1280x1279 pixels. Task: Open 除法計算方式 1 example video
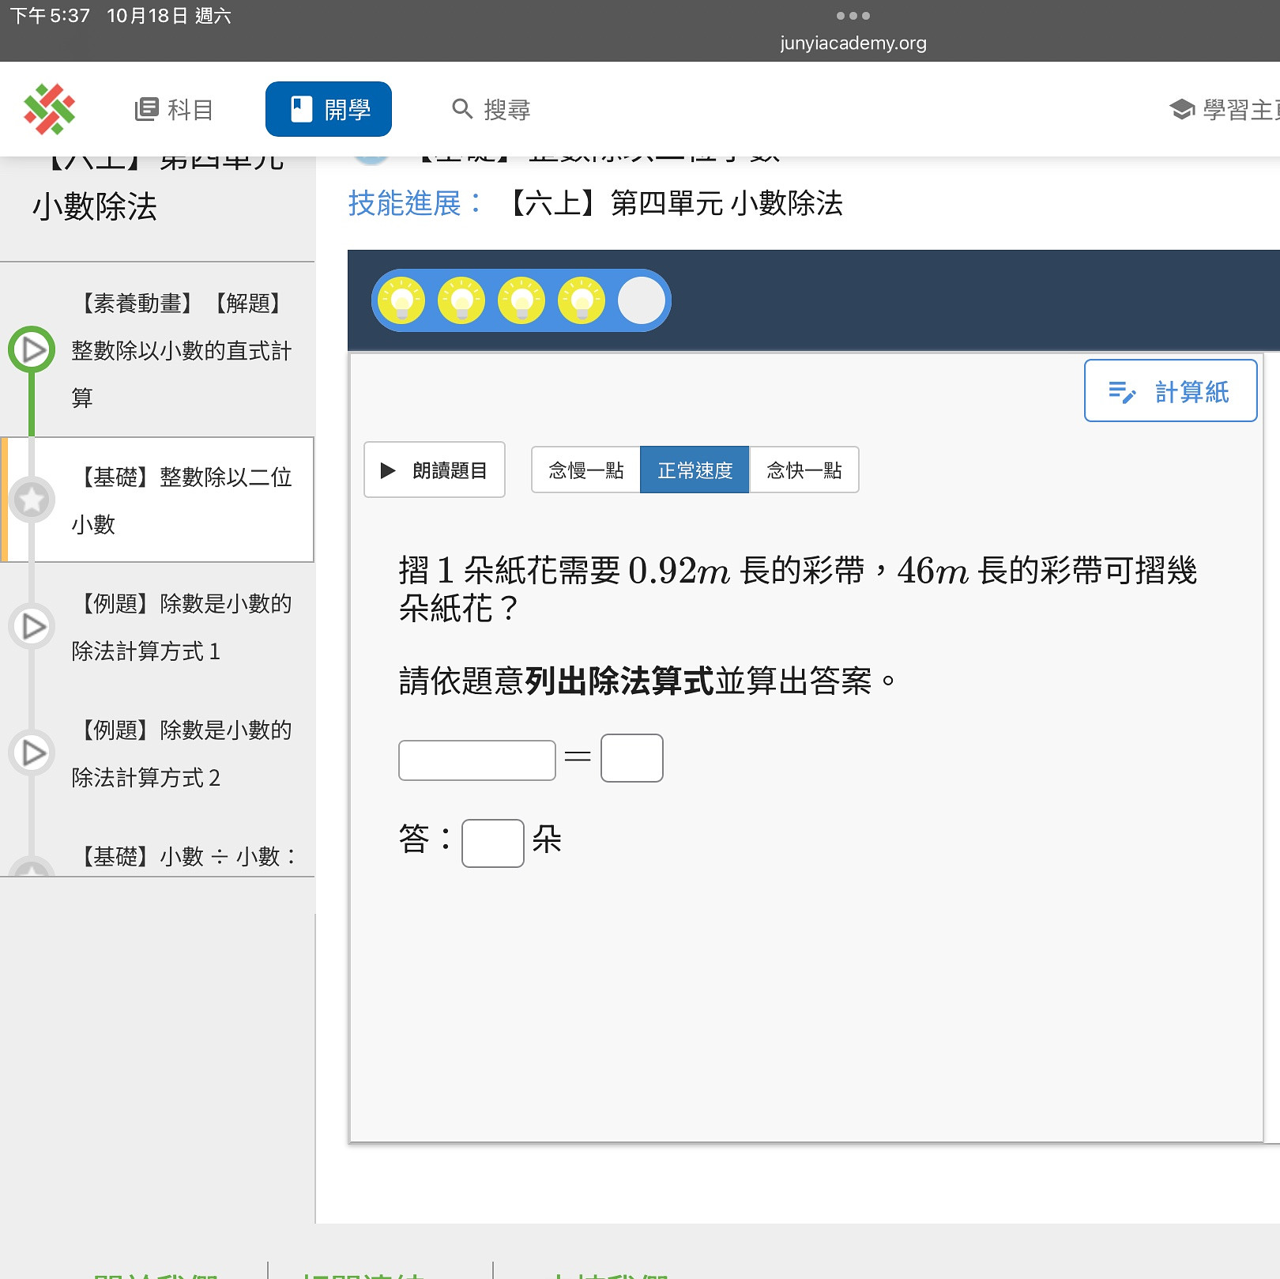point(32,626)
